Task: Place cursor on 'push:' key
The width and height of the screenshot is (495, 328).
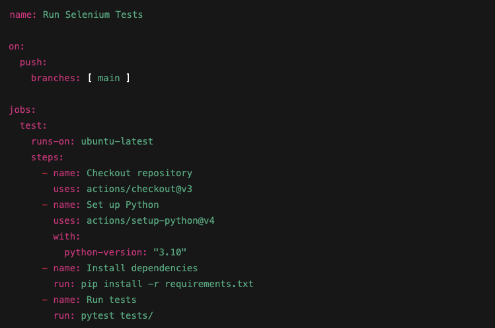Action: [x=34, y=63]
